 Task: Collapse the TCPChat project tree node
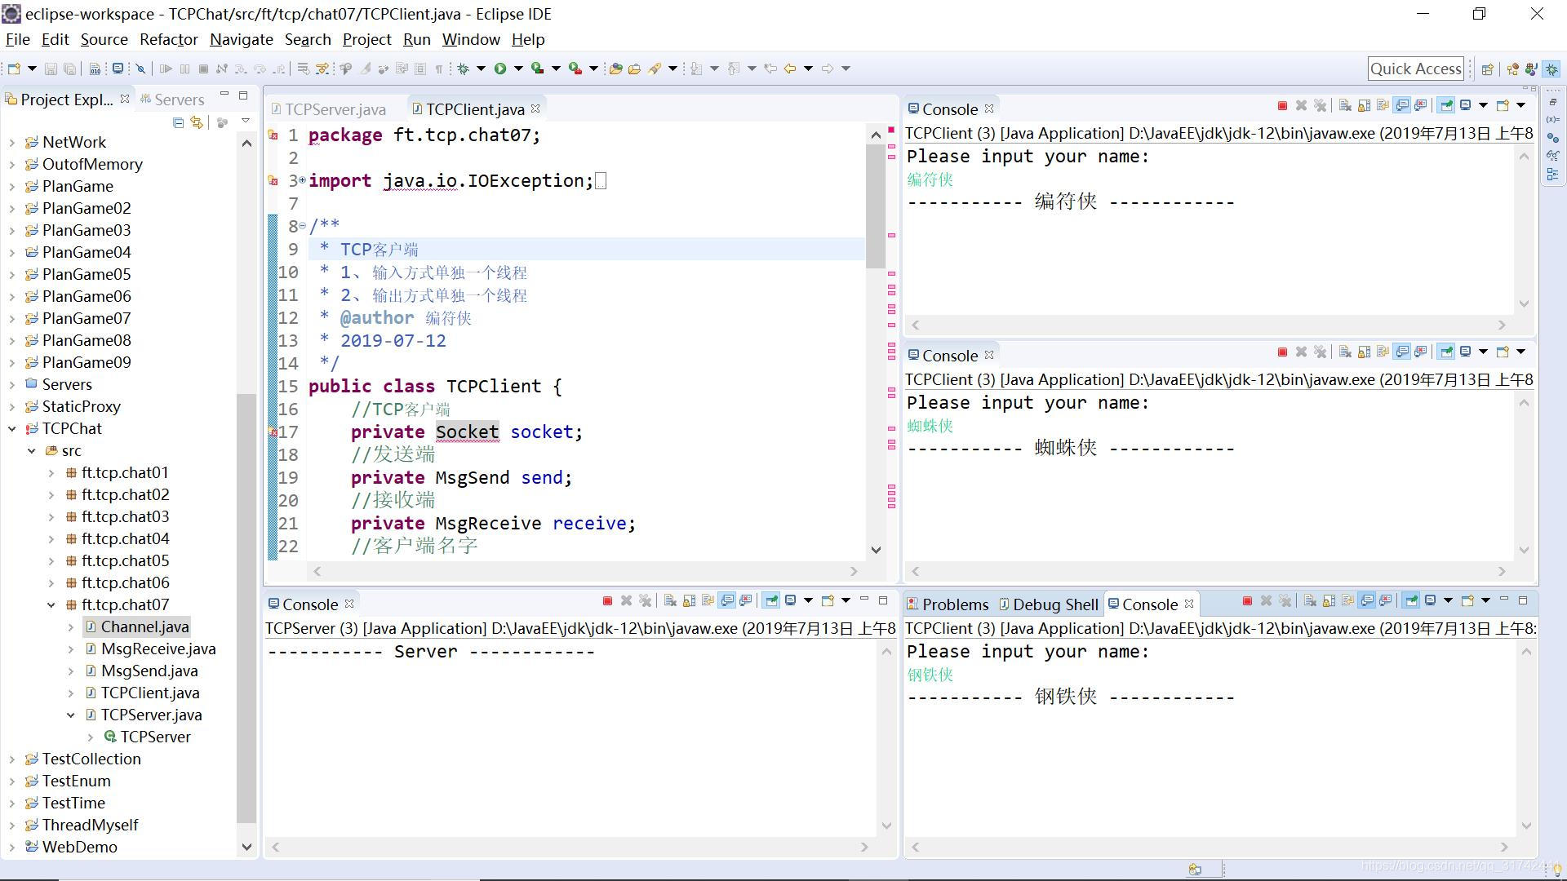[12, 428]
